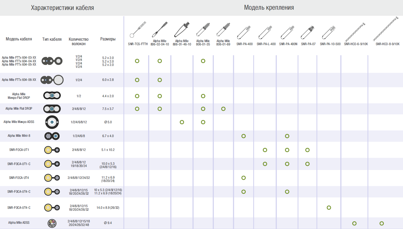
Task: Click the circle marker for Alpha Mile ADSS under SNR-HCO-8-9/10K
Action: point(382,223)
